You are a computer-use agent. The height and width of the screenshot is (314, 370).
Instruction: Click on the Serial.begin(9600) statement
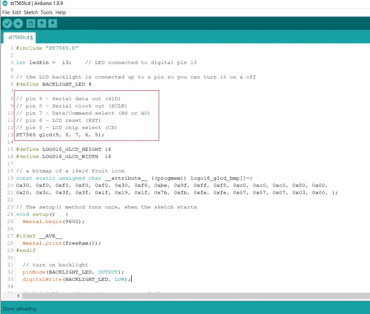(x=53, y=221)
